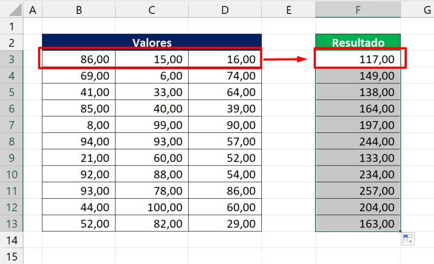The width and height of the screenshot is (434, 264).
Task: Select cell with value 8,00
Action: [x=79, y=125]
